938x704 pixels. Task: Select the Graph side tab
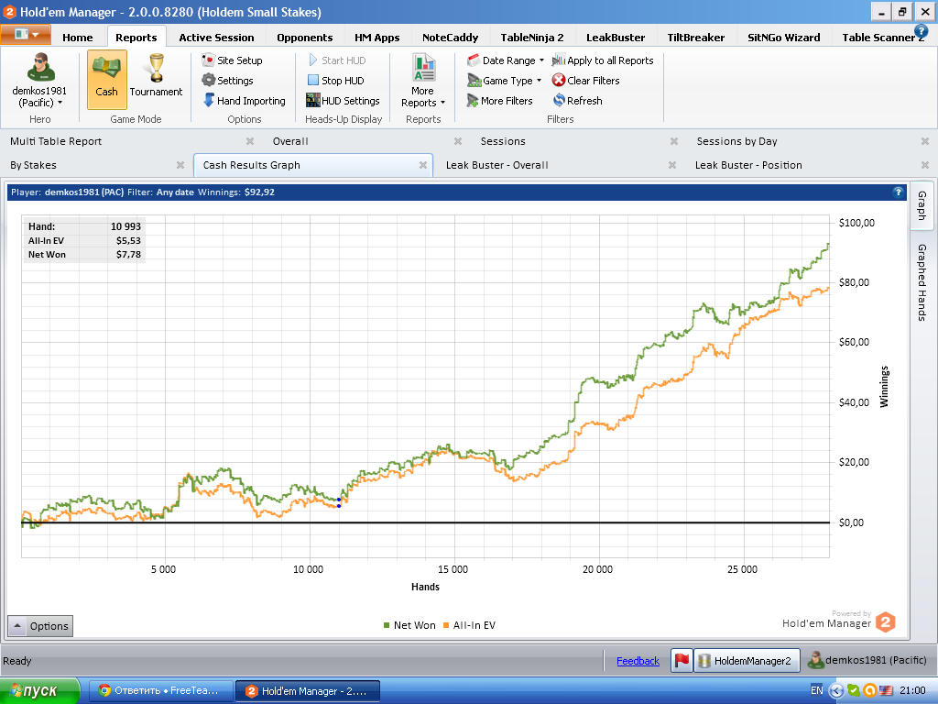tap(922, 205)
